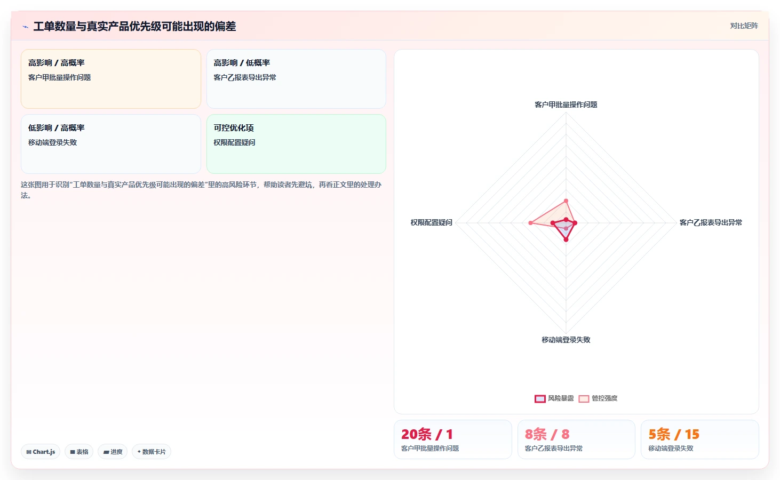Click radar axis label 权限配置疑问
This screenshot has height=480, width=780.
[x=432, y=222]
